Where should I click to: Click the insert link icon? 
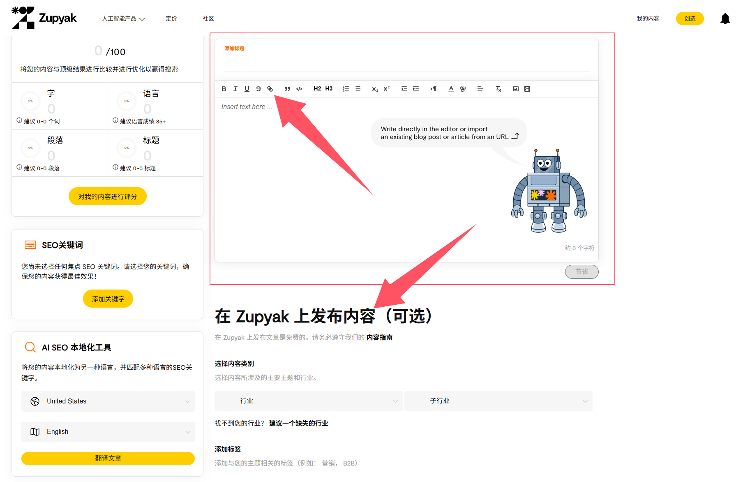(270, 89)
